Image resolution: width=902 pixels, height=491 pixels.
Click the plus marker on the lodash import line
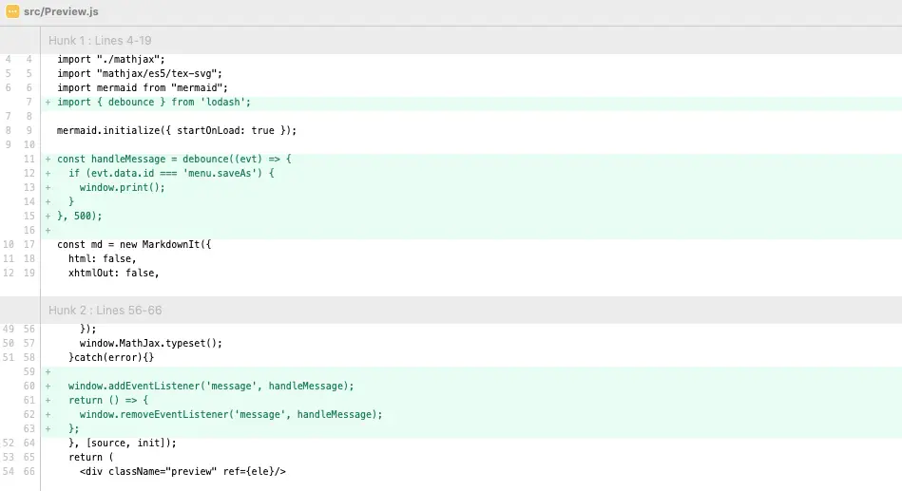point(48,102)
